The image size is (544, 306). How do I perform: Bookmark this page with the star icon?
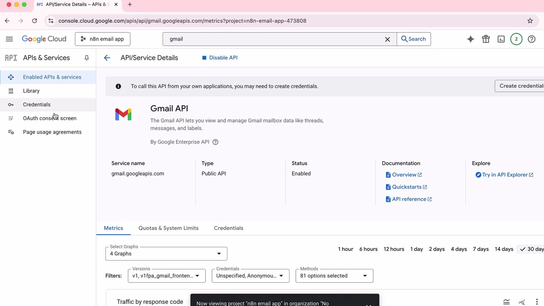(x=530, y=21)
